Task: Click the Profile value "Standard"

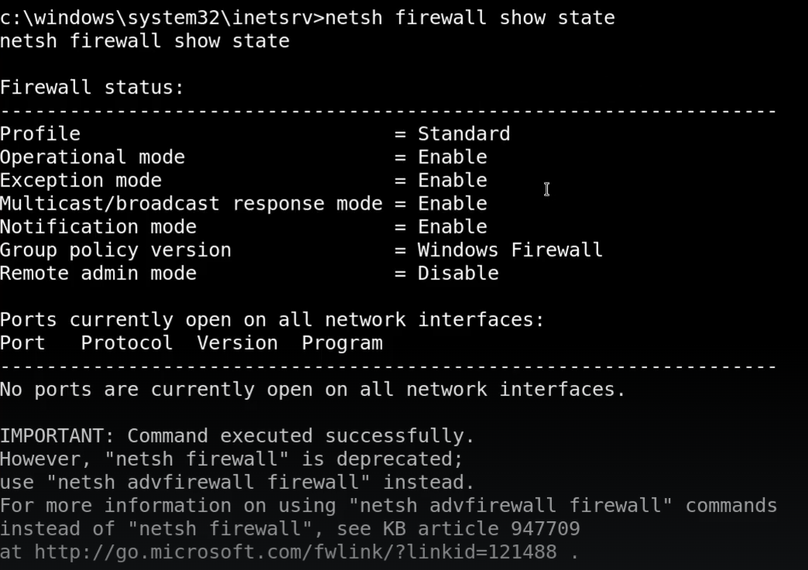Action: (464, 134)
